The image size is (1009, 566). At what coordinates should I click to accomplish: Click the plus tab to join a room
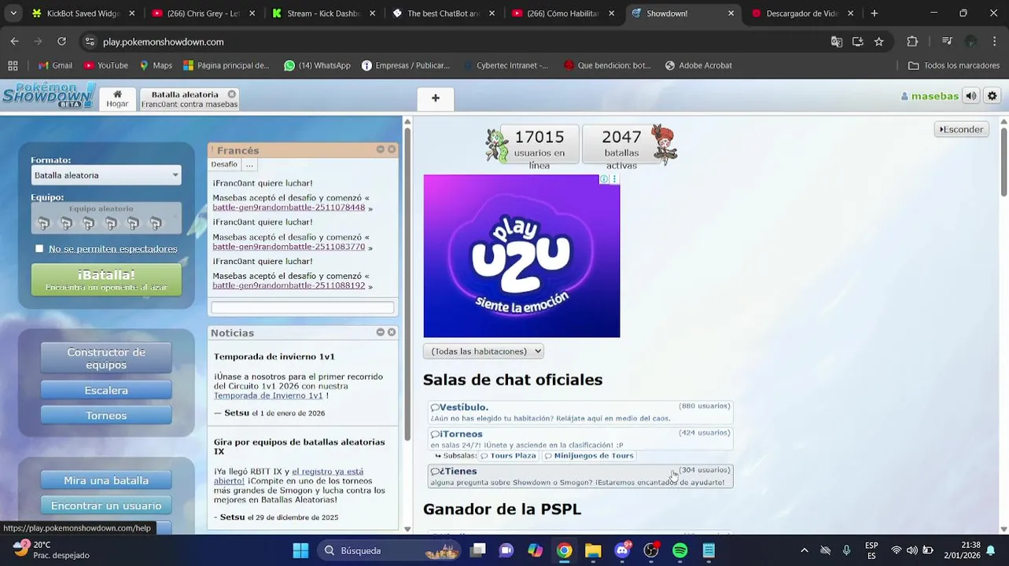point(436,98)
